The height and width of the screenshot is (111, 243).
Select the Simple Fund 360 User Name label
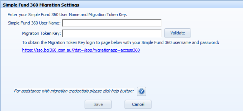[34, 23]
